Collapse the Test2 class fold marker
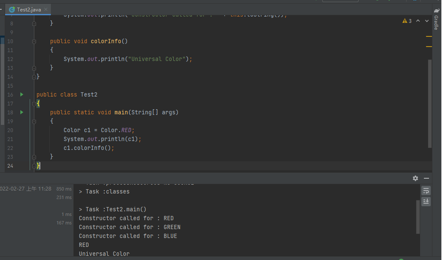Screen dimensions: 443x260 coord(34,103)
